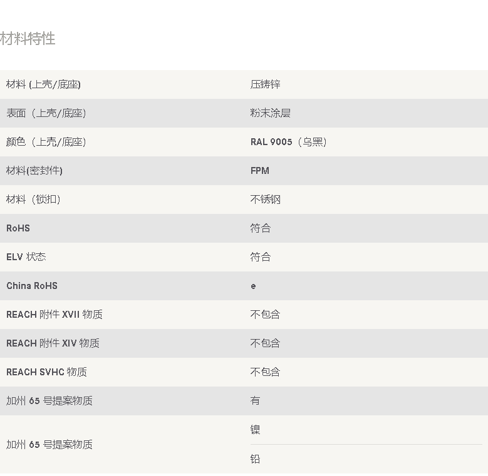The height and width of the screenshot is (476, 488).
Task: Select the 表面（上壳/底座）row label
Action: pos(46,113)
